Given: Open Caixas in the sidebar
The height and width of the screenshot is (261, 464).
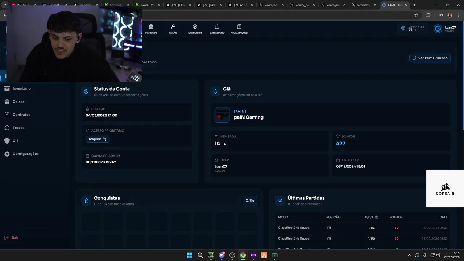Looking at the screenshot, I should click(18, 101).
